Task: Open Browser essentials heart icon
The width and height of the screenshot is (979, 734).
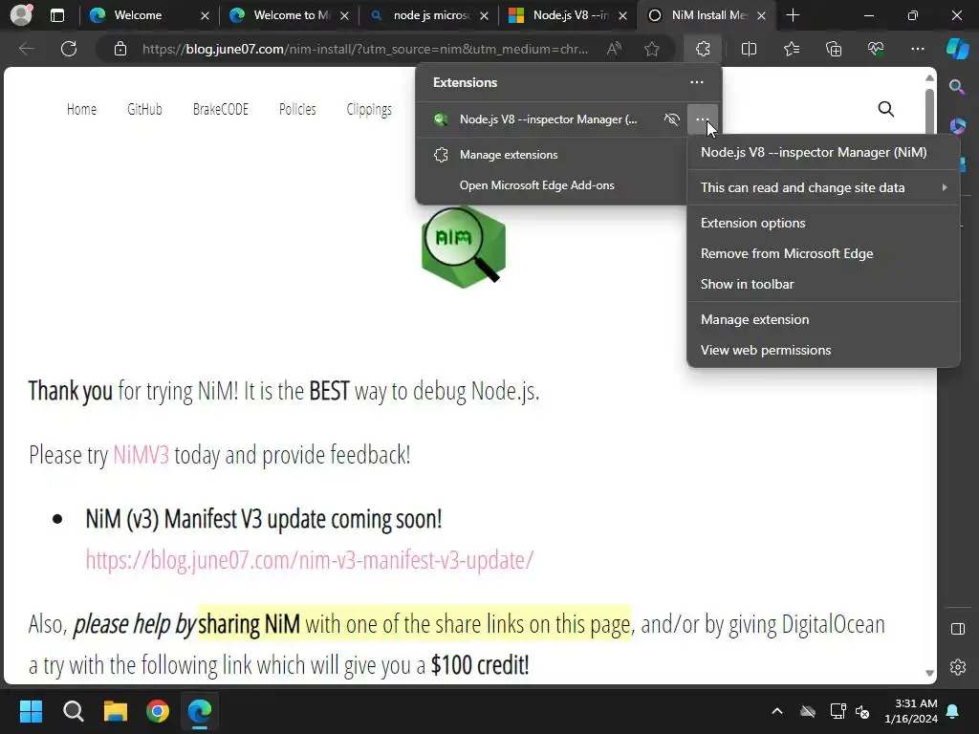Action: point(876,49)
